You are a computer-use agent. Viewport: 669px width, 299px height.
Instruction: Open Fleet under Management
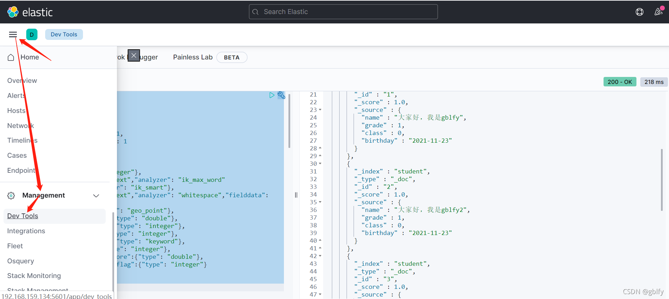point(15,246)
